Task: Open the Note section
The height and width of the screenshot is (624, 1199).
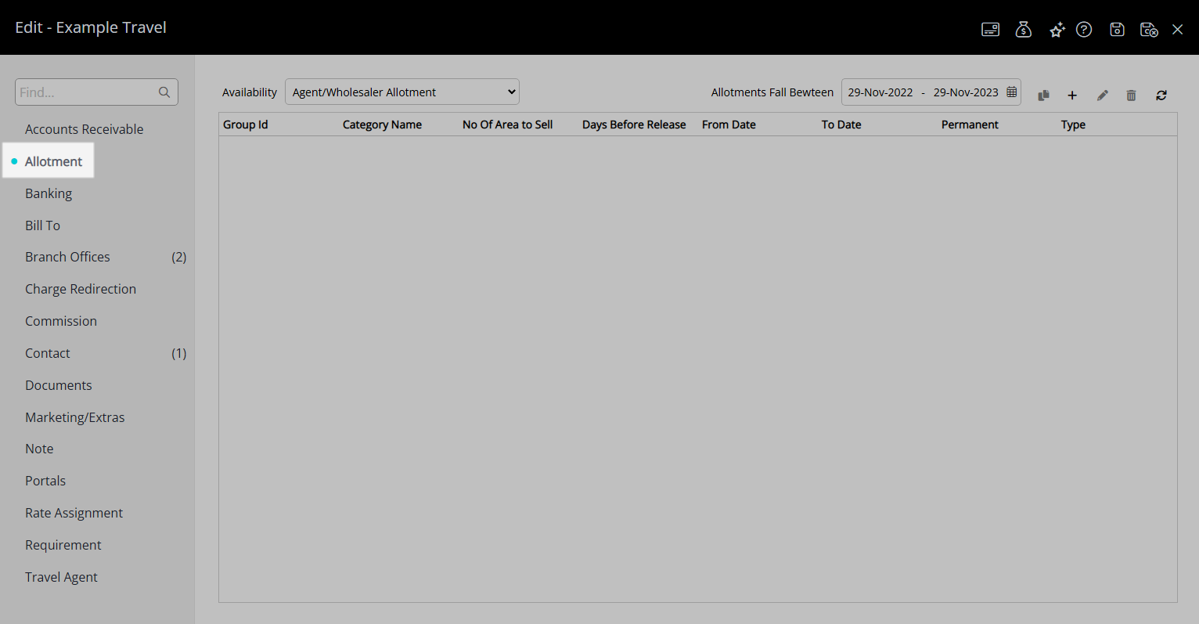Action: point(39,449)
